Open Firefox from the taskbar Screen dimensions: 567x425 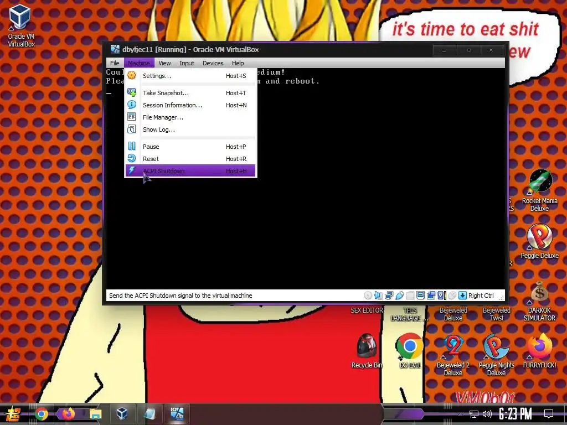point(68,414)
